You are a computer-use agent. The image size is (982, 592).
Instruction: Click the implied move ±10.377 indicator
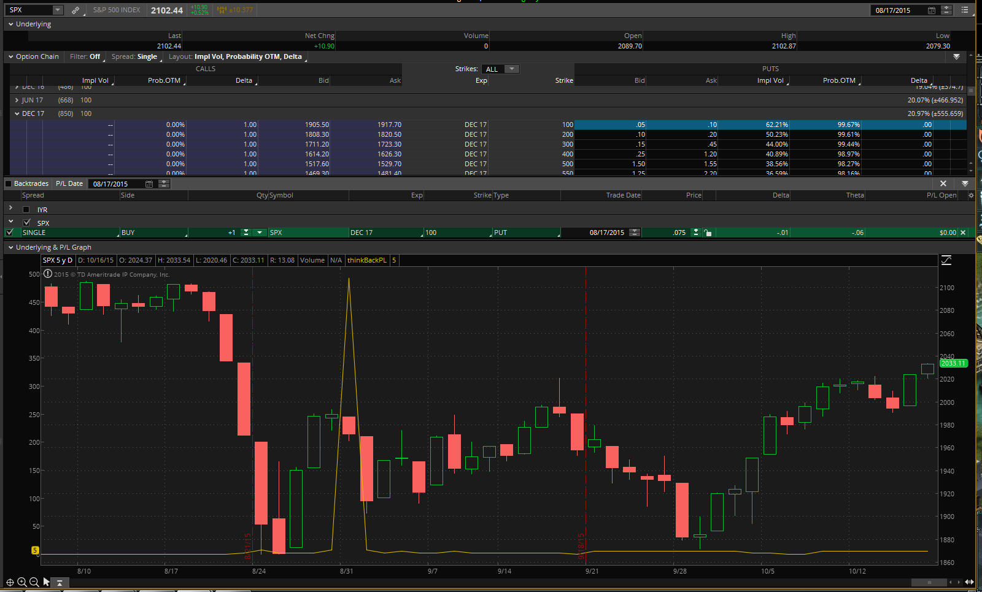(x=235, y=10)
